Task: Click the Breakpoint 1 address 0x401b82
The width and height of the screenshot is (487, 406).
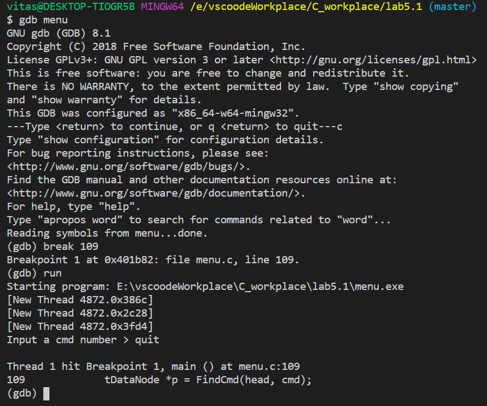Action: (x=129, y=260)
